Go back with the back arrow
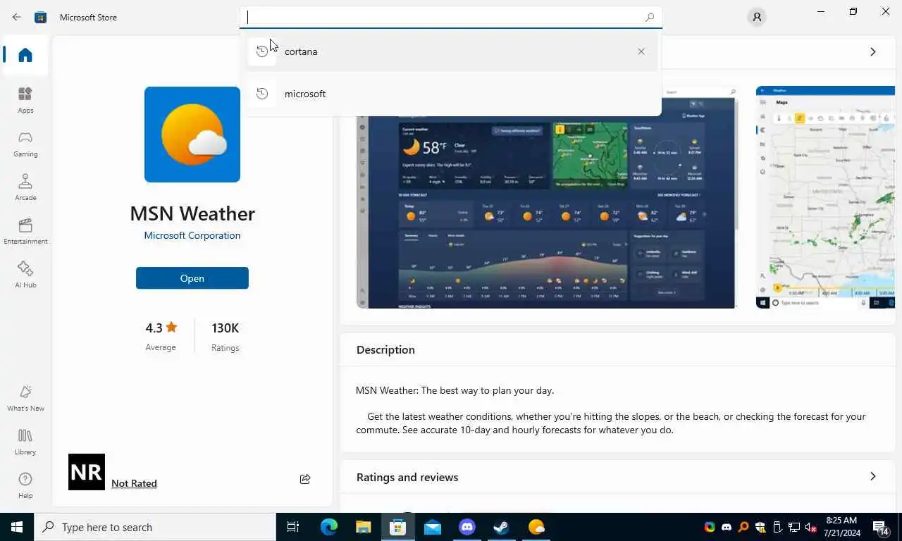The image size is (902, 541). [17, 17]
